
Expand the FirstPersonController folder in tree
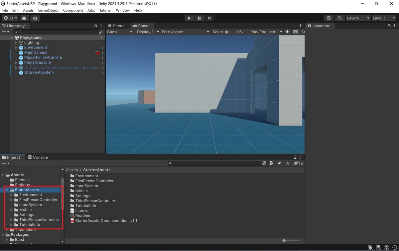point(11,200)
